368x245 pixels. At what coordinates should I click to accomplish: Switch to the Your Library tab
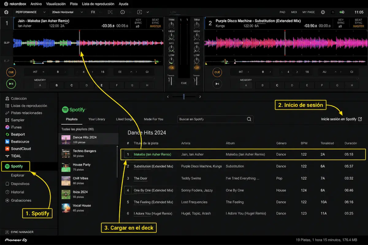(x=97, y=119)
